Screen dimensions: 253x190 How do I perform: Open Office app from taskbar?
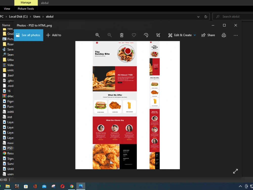click(35, 186)
